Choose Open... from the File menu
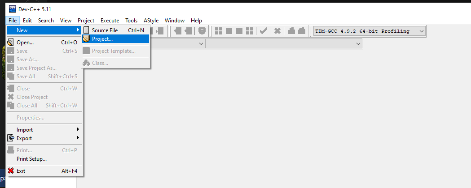This screenshot has width=471, height=188. (44, 43)
